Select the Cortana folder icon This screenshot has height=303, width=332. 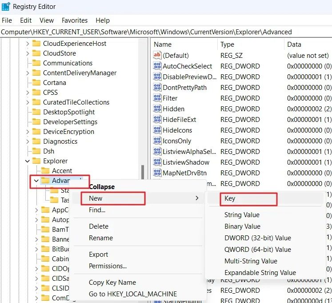point(36,82)
